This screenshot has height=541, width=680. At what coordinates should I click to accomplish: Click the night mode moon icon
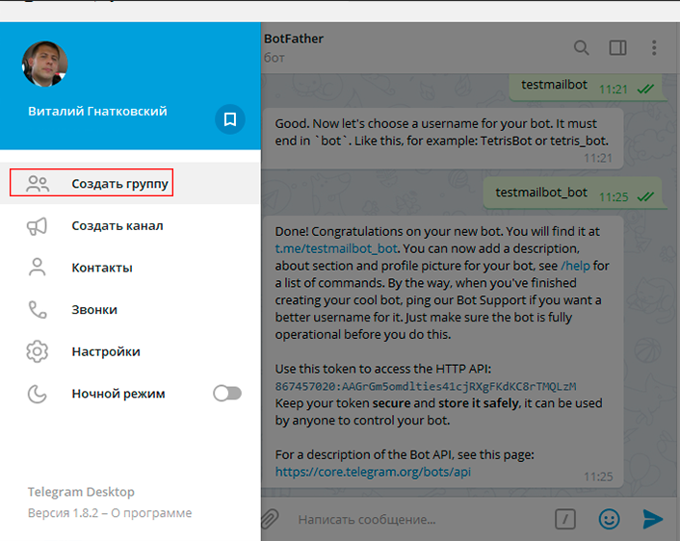[x=38, y=394]
